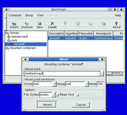The image size is (127, 115).
Task: Open the Container menu
Action: 15,15
